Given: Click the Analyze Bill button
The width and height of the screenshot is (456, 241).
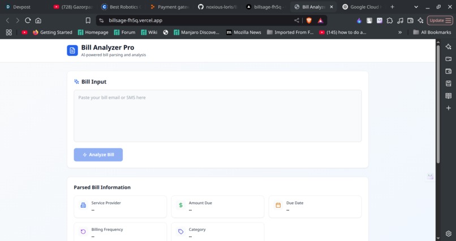Looking at the screenshot, I should [98, 155].
